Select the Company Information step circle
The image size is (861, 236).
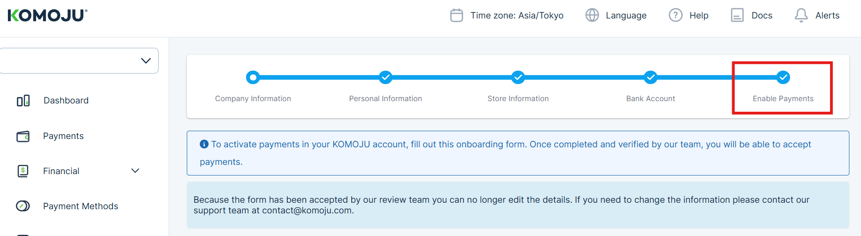coord(253,77)
